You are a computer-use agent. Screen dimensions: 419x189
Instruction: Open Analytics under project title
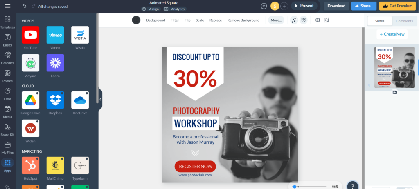point(175,9)
